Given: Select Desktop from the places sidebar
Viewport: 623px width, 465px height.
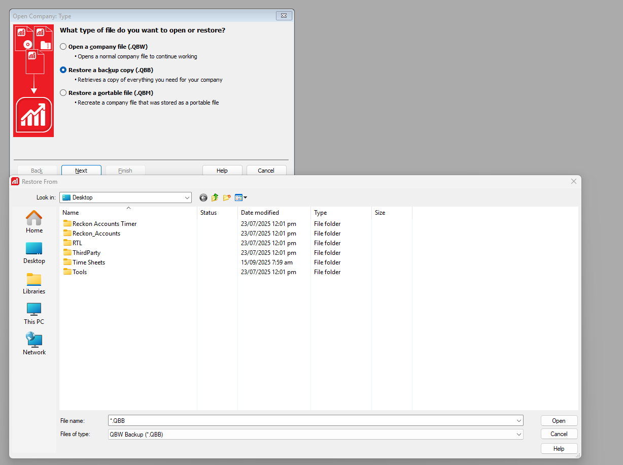Looking at the screenshot, I should [33, 253].
